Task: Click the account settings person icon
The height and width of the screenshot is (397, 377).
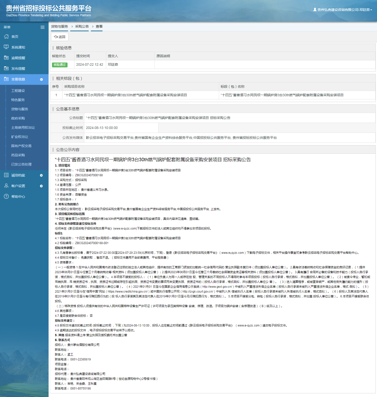Action: click(x=6, y=186)
